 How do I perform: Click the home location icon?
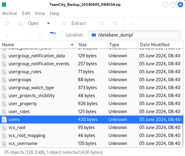[53, 35]
